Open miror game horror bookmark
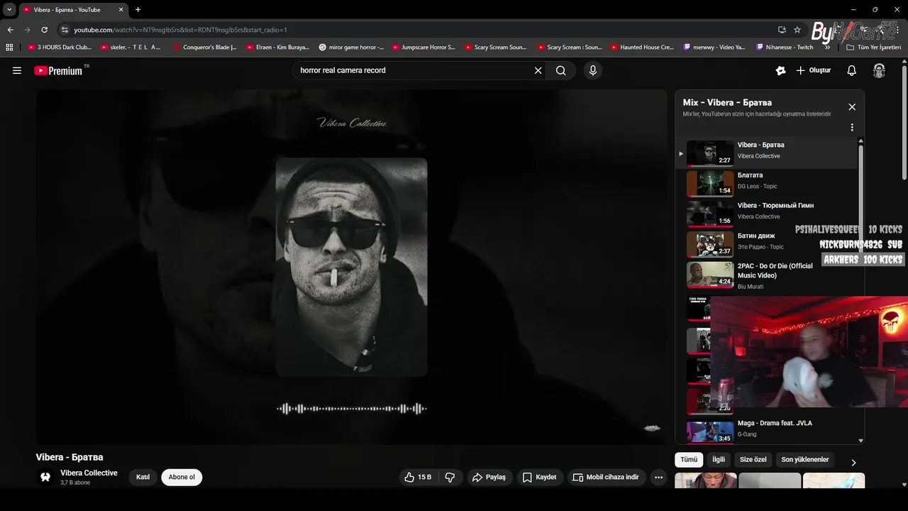 click(x=351, y=48)
